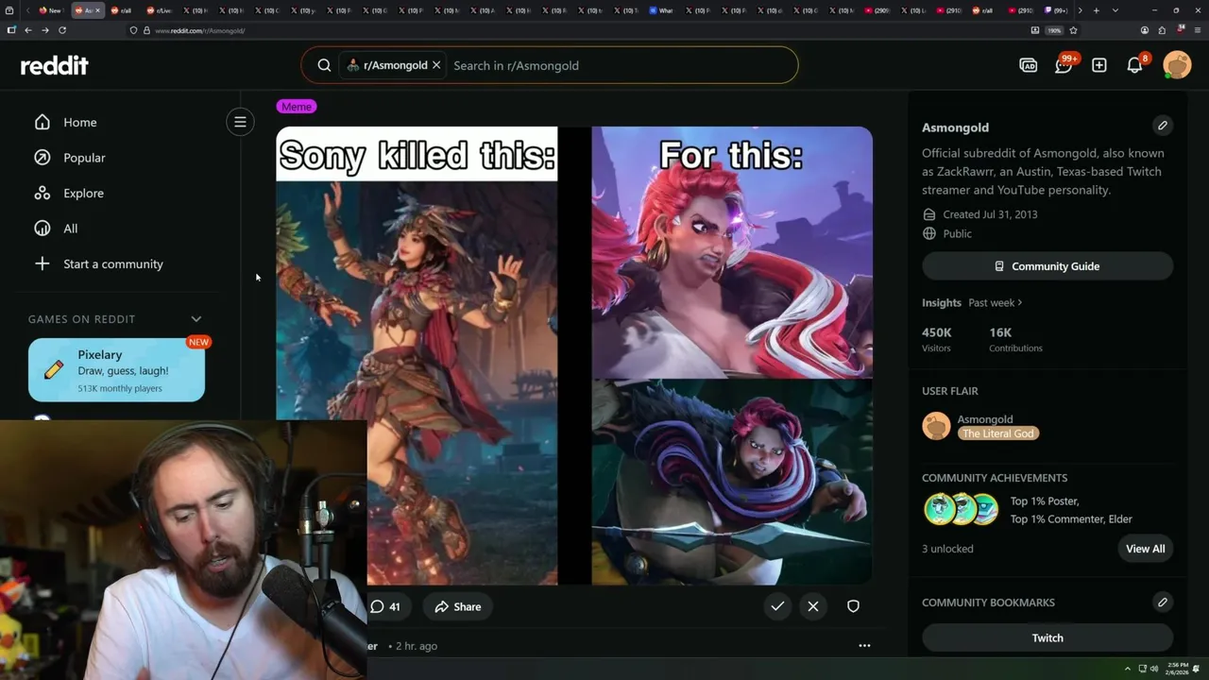Click the '2 hr. ago' timestamp

pyautogui.click(x=416, y=646)
